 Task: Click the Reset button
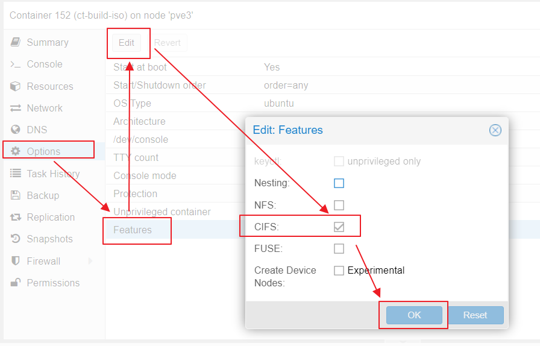475,315
